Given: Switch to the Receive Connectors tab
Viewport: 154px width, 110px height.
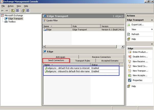Looking at the screenshot, I should click(101, 57).
